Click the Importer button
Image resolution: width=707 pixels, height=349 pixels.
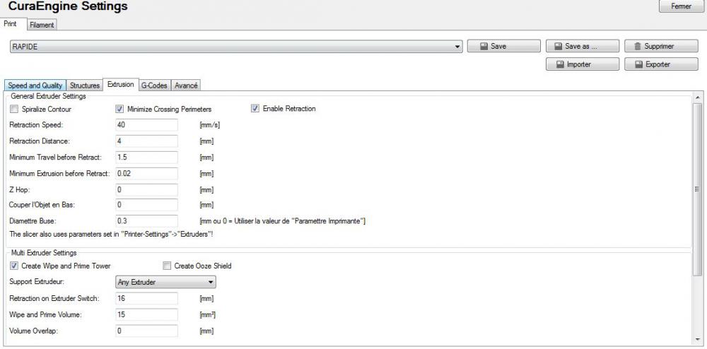[x=582, y=64]
